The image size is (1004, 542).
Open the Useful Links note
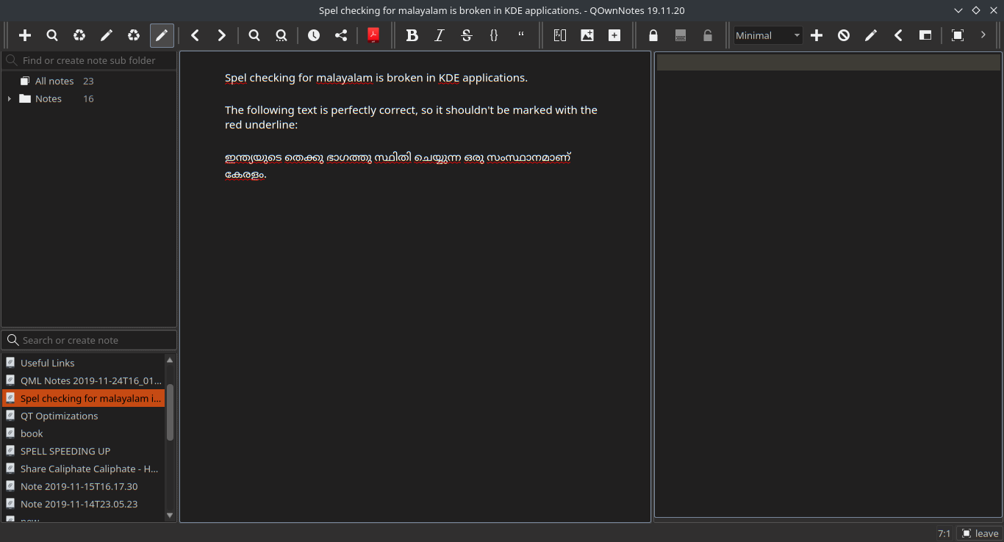(x=84, y=363)
